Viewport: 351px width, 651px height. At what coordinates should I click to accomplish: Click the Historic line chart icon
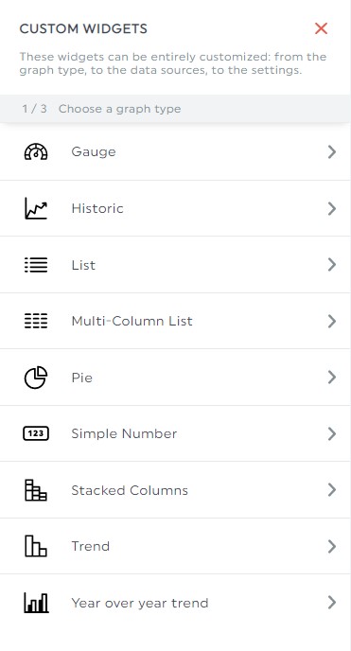[x=36, y=208]
